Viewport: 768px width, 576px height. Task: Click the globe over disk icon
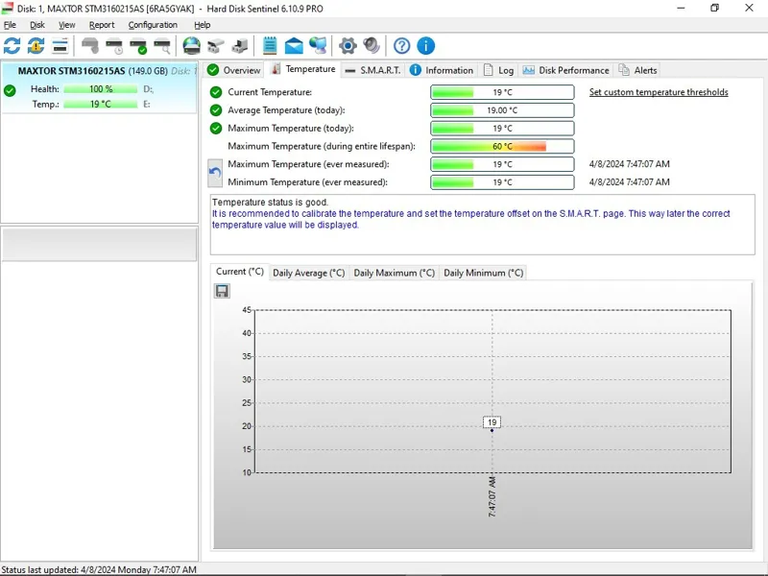pyautogui.click(x=191, y=46)
